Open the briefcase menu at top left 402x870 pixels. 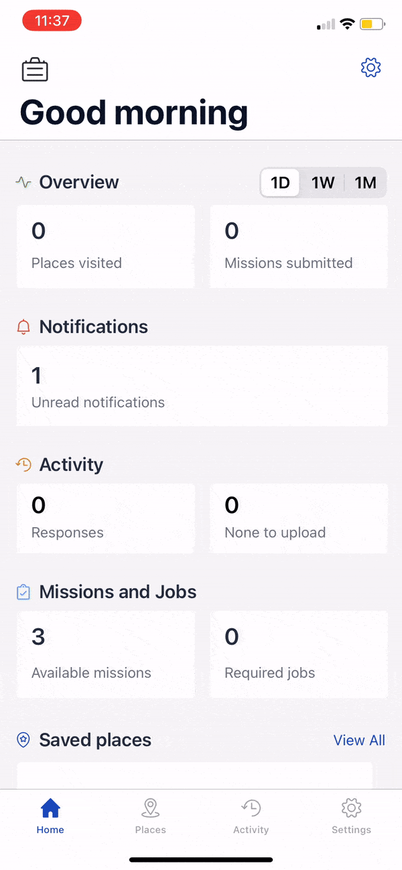(35, 69)
